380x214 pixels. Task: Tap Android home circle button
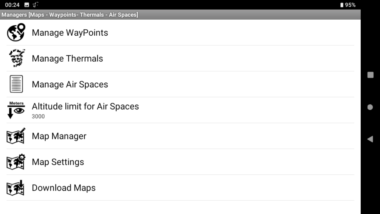pos(370,107)
